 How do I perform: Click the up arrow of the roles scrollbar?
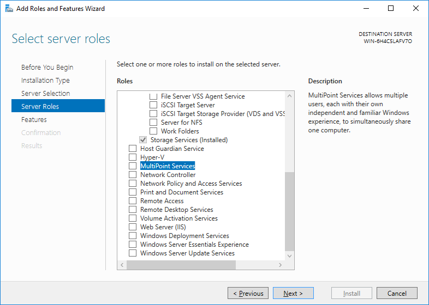289,96
